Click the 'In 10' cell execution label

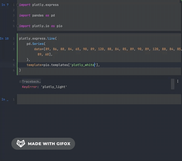click(x=4, y=39)
